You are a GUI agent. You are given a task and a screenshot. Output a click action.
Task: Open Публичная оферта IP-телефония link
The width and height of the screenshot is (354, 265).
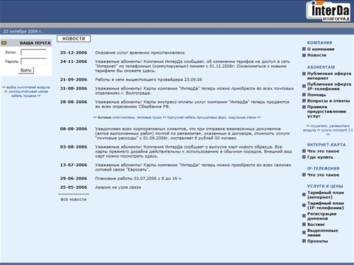329,86
